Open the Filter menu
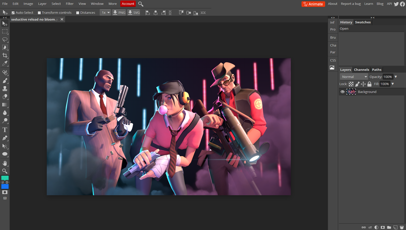This screenshot has height=230, width=406. [x=70, y=4]
